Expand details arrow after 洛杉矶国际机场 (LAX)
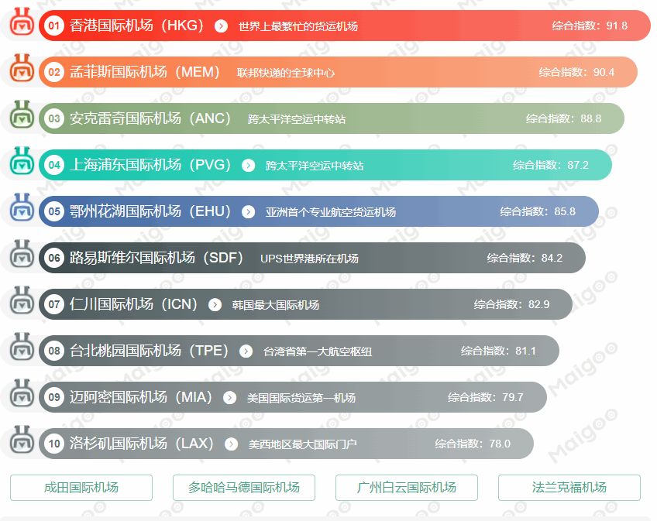Screen dimensions: 657x521 click(231, 444)
